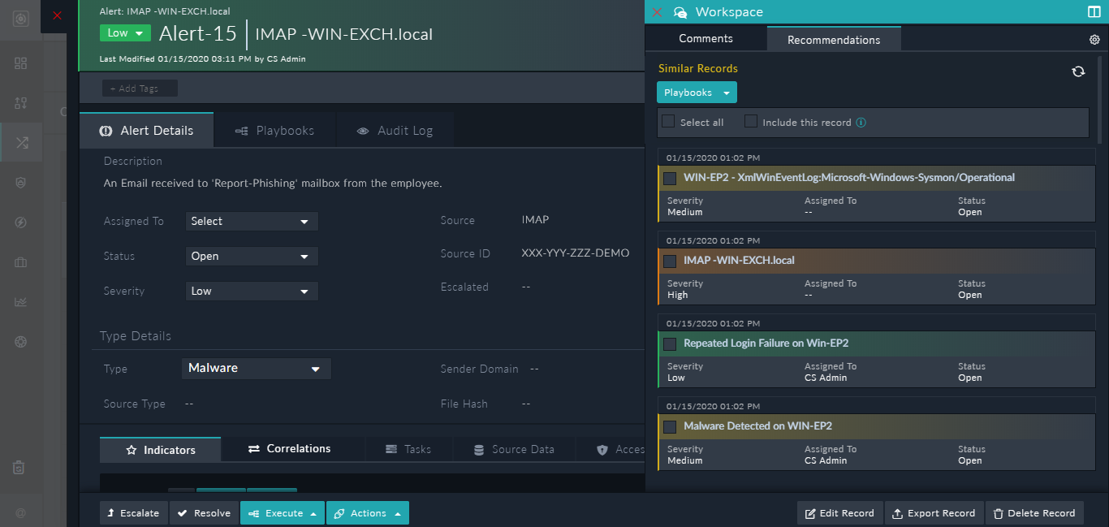Image resolution: width=1109 pixels, height=527 pixels.
Task: Click the Export Record upload icon
Action: point(897,513)
